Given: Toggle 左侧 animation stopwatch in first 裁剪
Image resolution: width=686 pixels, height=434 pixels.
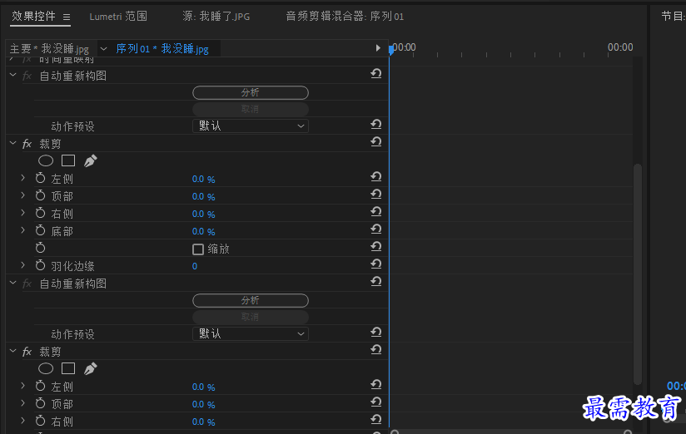Looking at the screenshot, I should pyautogui.click(x=40, y=178).
